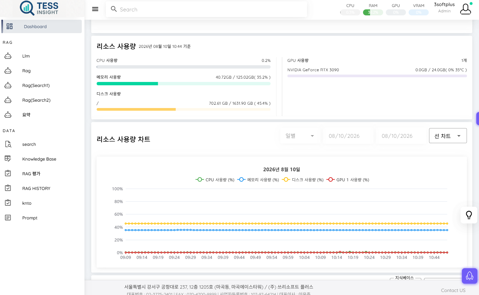The image size is (479, 295).
Task: Click the Rag robot icon
Action: [x=8, y=71]
